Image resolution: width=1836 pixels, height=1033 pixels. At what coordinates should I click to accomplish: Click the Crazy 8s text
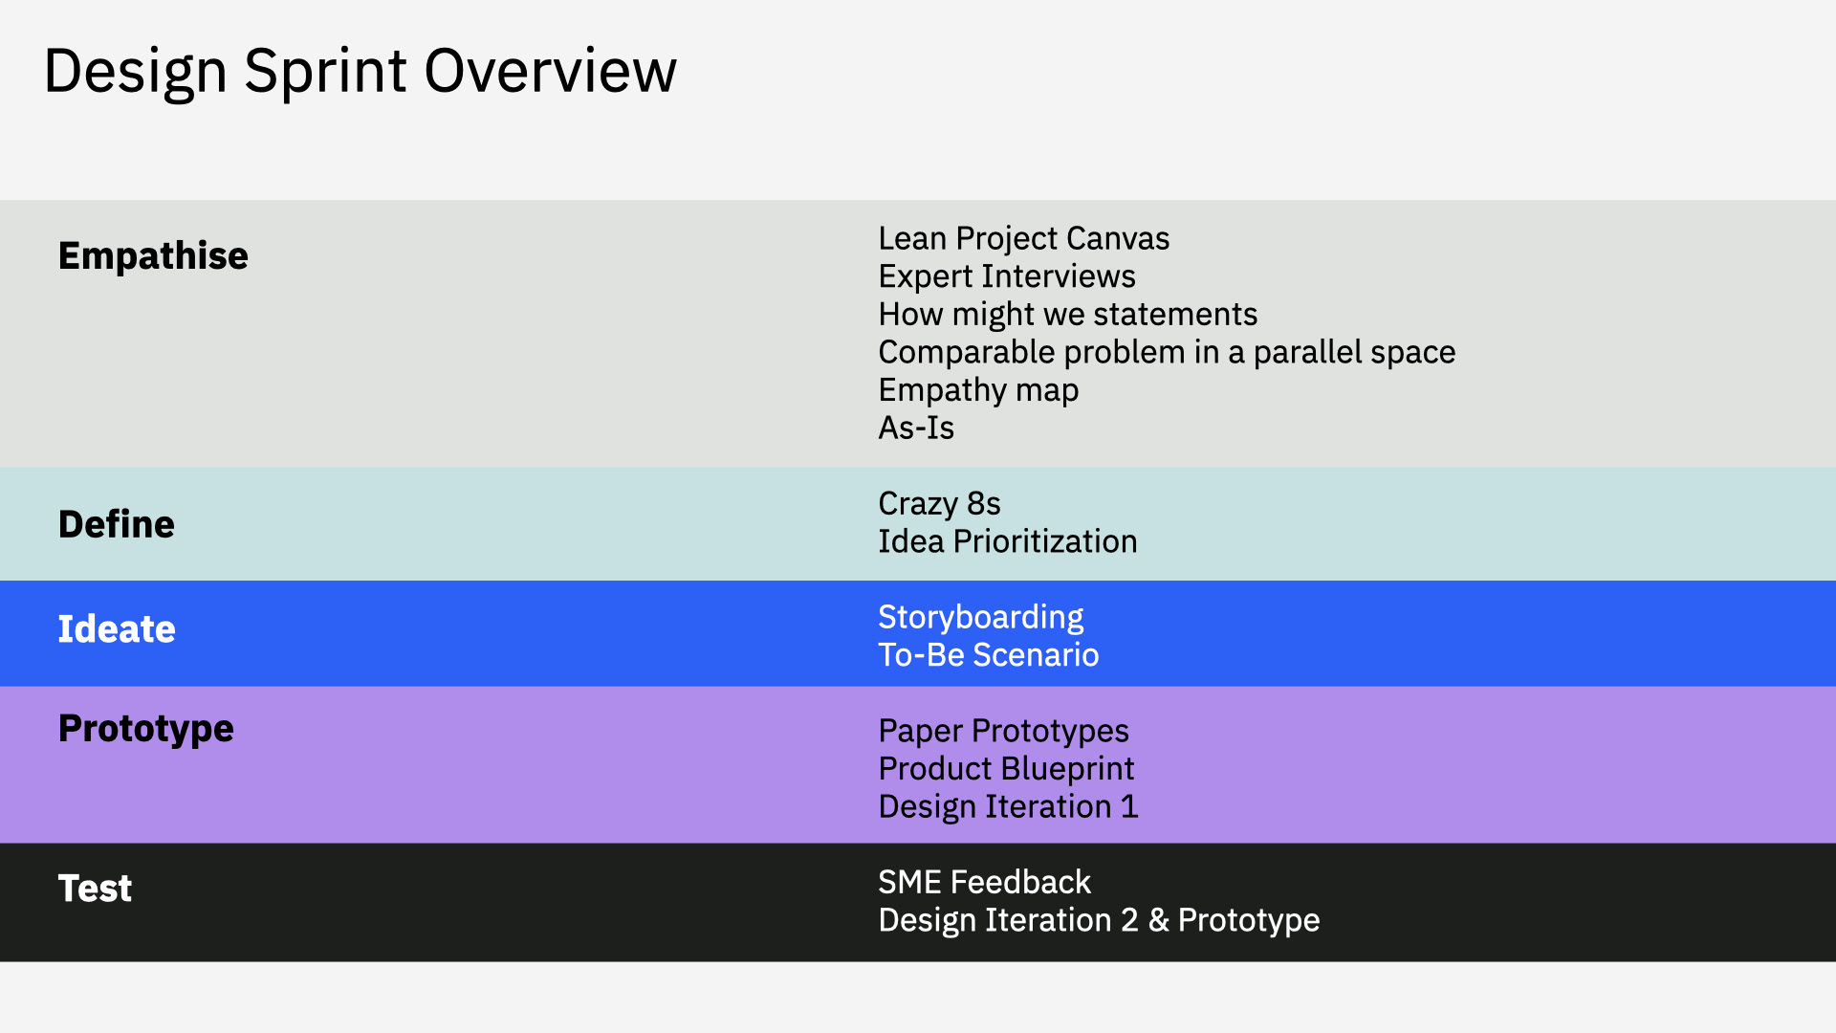tap(939, 505)
